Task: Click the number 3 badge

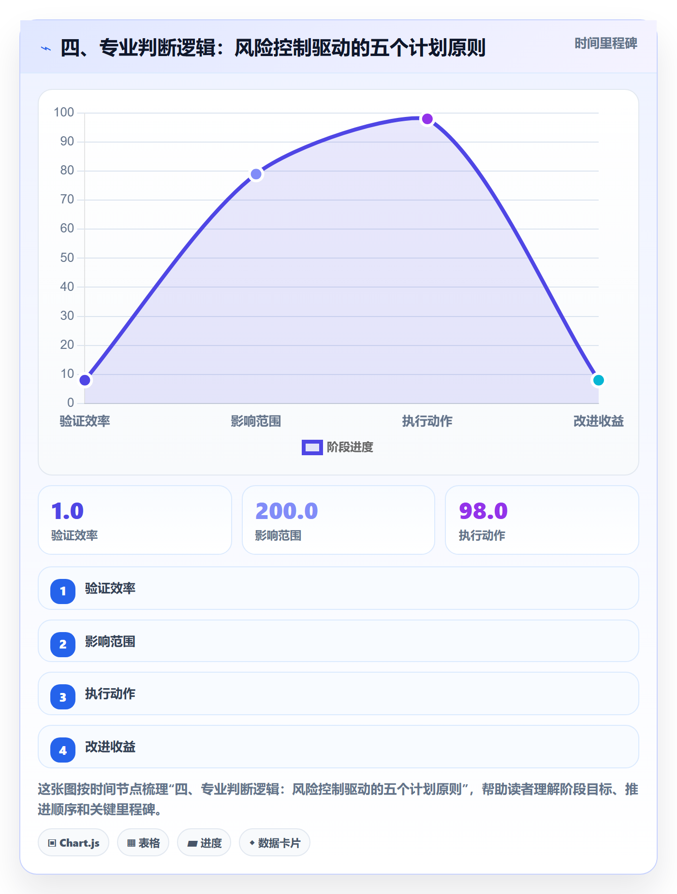Action: point(63,697)
